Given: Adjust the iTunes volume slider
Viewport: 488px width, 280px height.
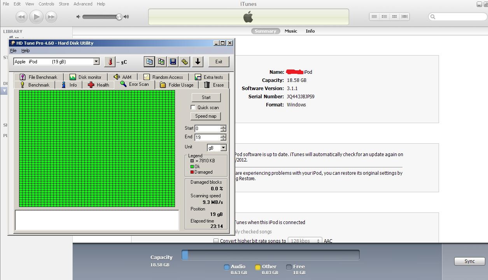Looking at the screenshot, I should (119, 17).
